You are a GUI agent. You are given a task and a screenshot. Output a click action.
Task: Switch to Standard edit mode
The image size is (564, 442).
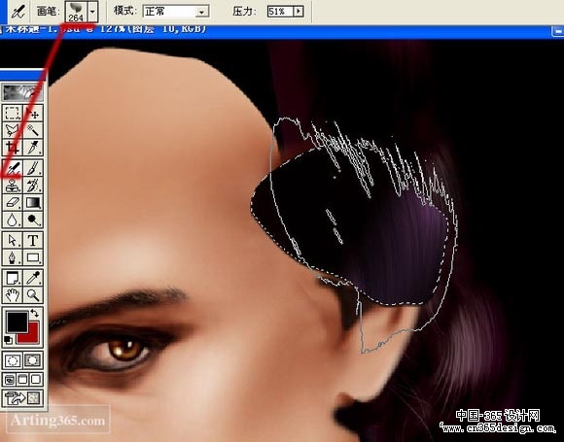pyautogui.click(x=13, y=360)
